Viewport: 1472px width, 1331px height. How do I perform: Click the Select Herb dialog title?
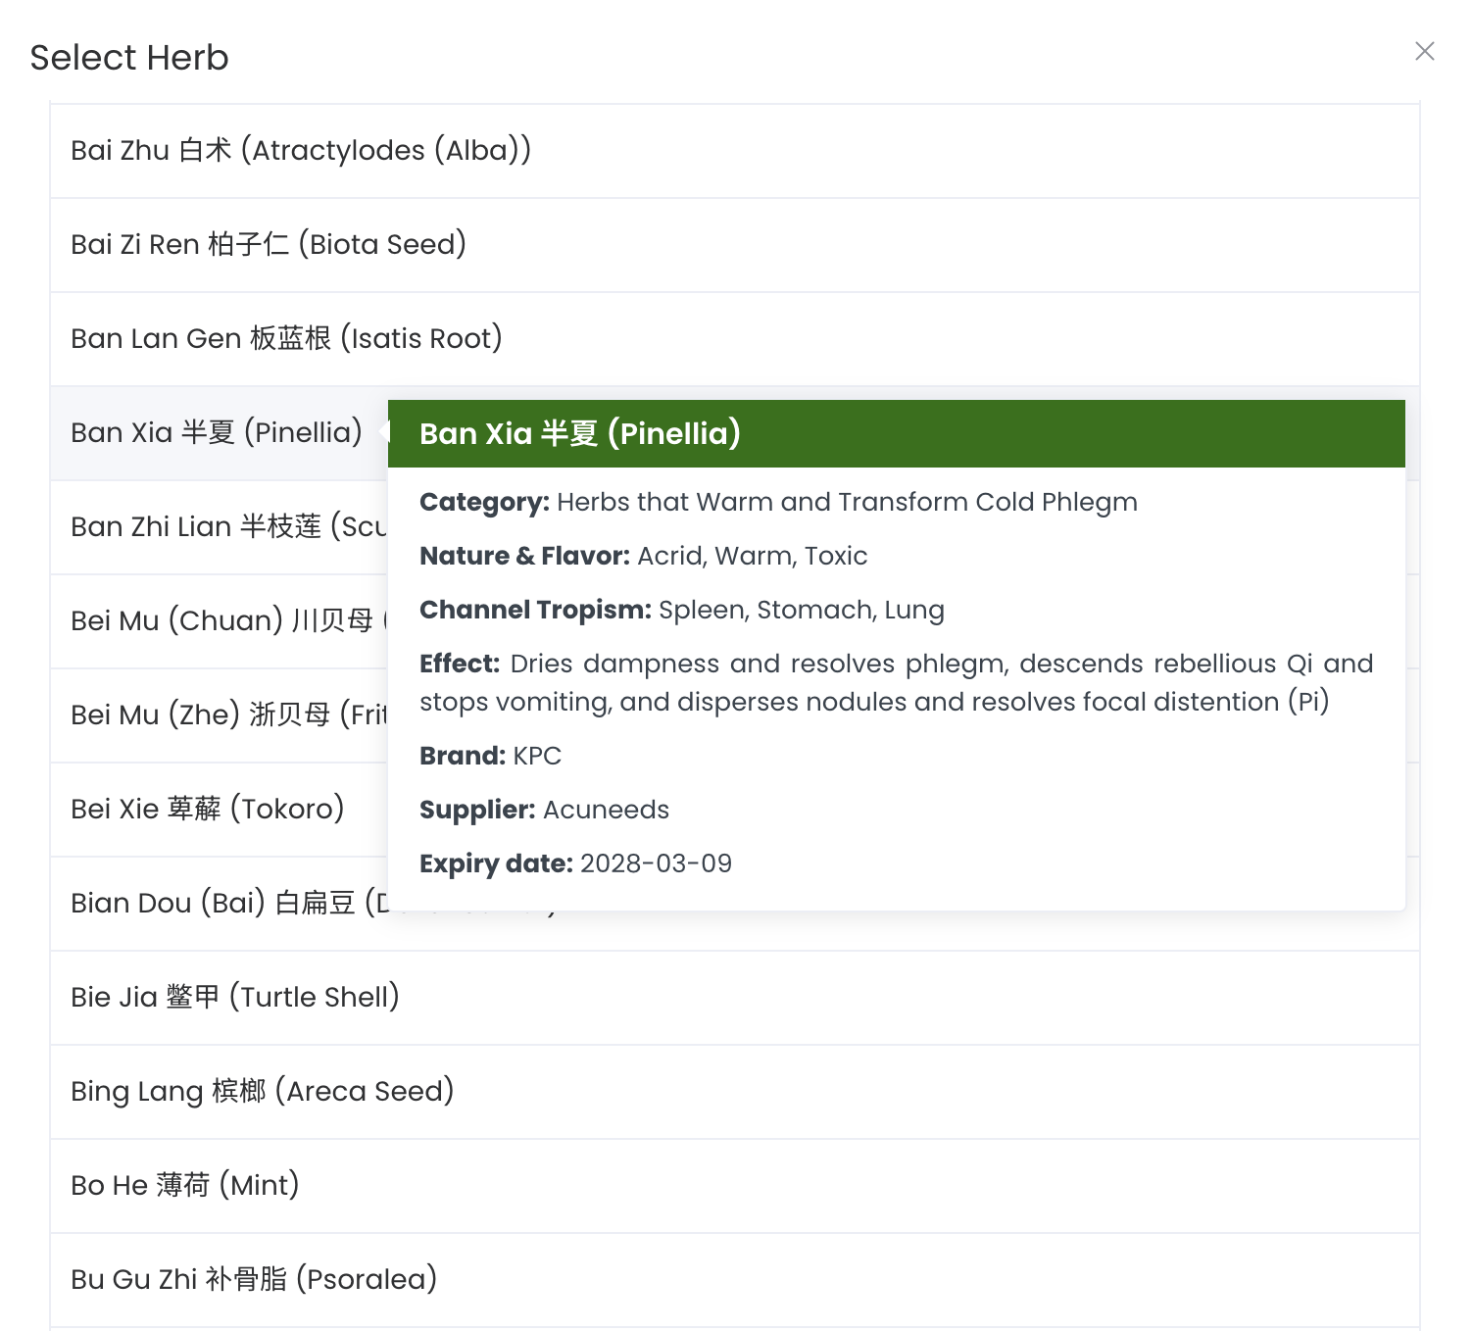(129, 58)
